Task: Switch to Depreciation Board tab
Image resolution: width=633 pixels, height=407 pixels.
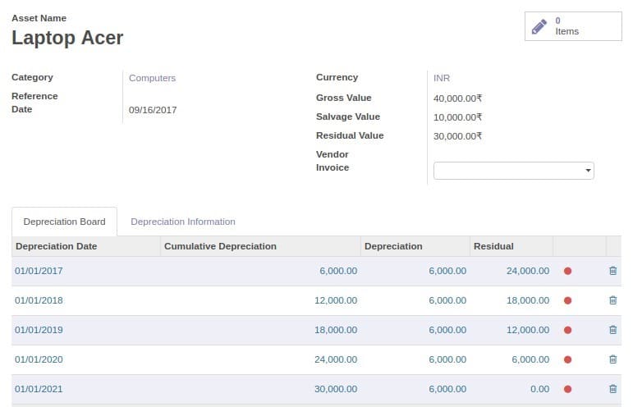Action: coord(64,222)
